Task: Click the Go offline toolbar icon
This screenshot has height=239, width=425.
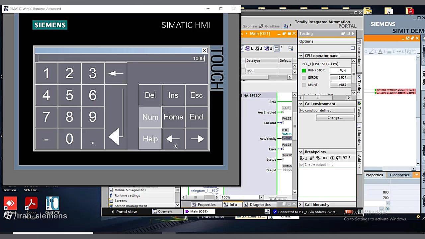Action: coord(262,26)
